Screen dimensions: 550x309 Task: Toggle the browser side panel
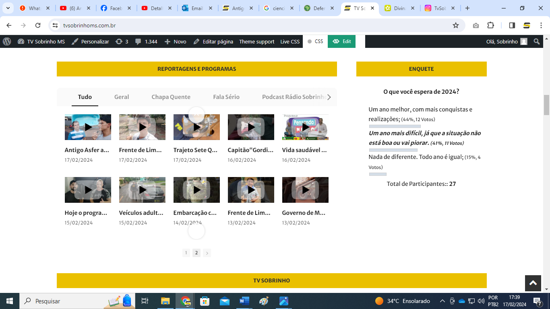pyautogui.click(x=512, y=25)
